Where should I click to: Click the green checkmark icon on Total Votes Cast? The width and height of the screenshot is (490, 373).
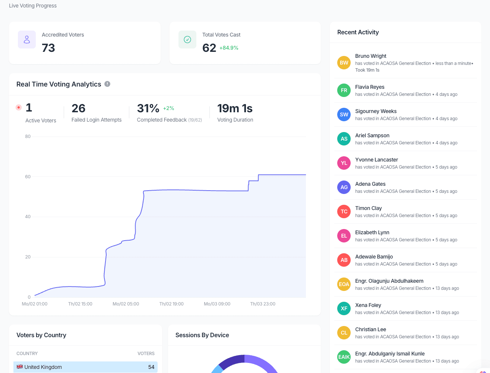pyautogui.click(x=187, y=39)
